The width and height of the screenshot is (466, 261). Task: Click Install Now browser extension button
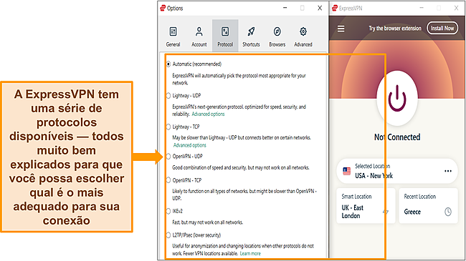pos(442,28)
